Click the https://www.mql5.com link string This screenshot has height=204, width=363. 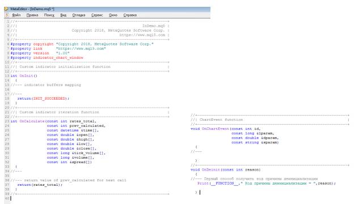pyautogui.click(x=81, y=49)
